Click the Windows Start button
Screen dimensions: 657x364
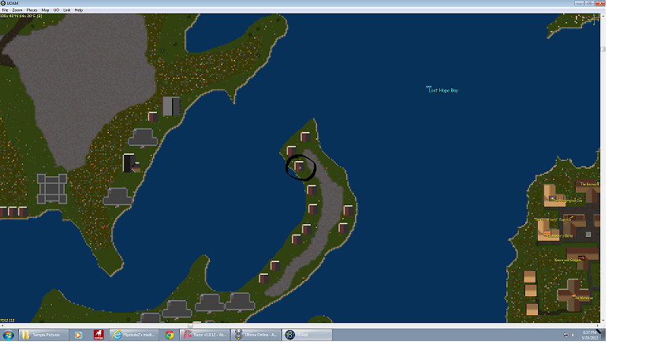[7, 335]
